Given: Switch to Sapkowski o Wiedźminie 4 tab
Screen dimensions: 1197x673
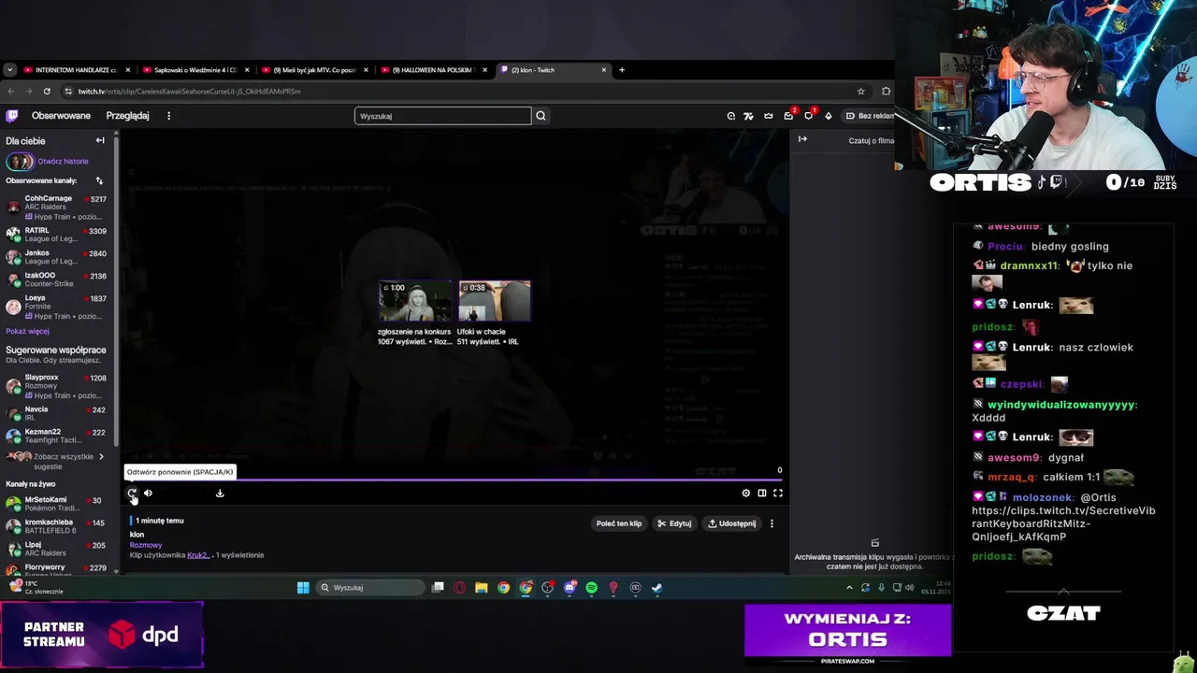Looking at the screenshot, I should pos(195,70).
